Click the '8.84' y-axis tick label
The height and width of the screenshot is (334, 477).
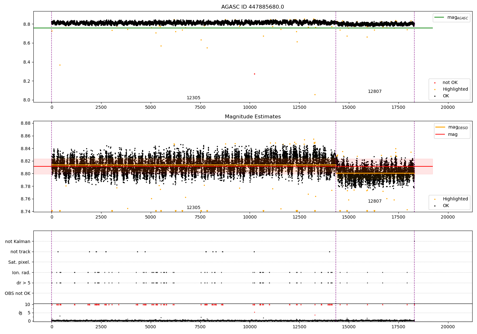coord(26,149)
